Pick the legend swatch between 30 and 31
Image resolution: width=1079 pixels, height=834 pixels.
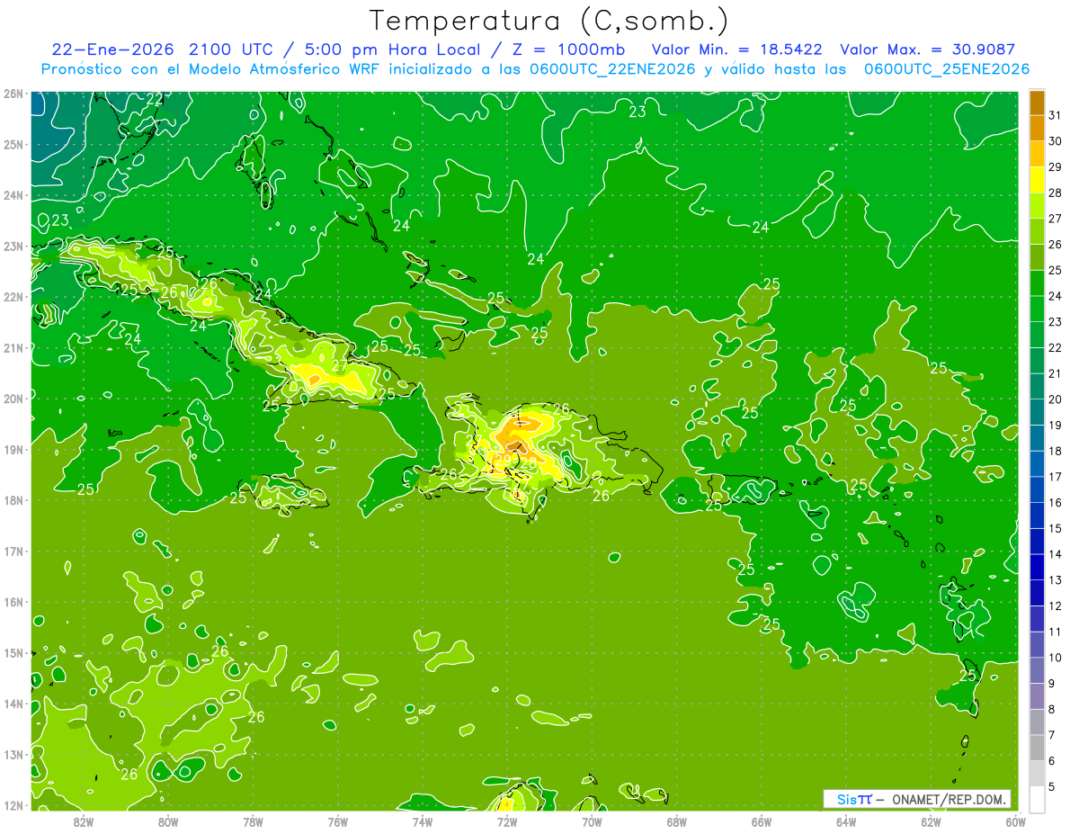coord(1037,127)
